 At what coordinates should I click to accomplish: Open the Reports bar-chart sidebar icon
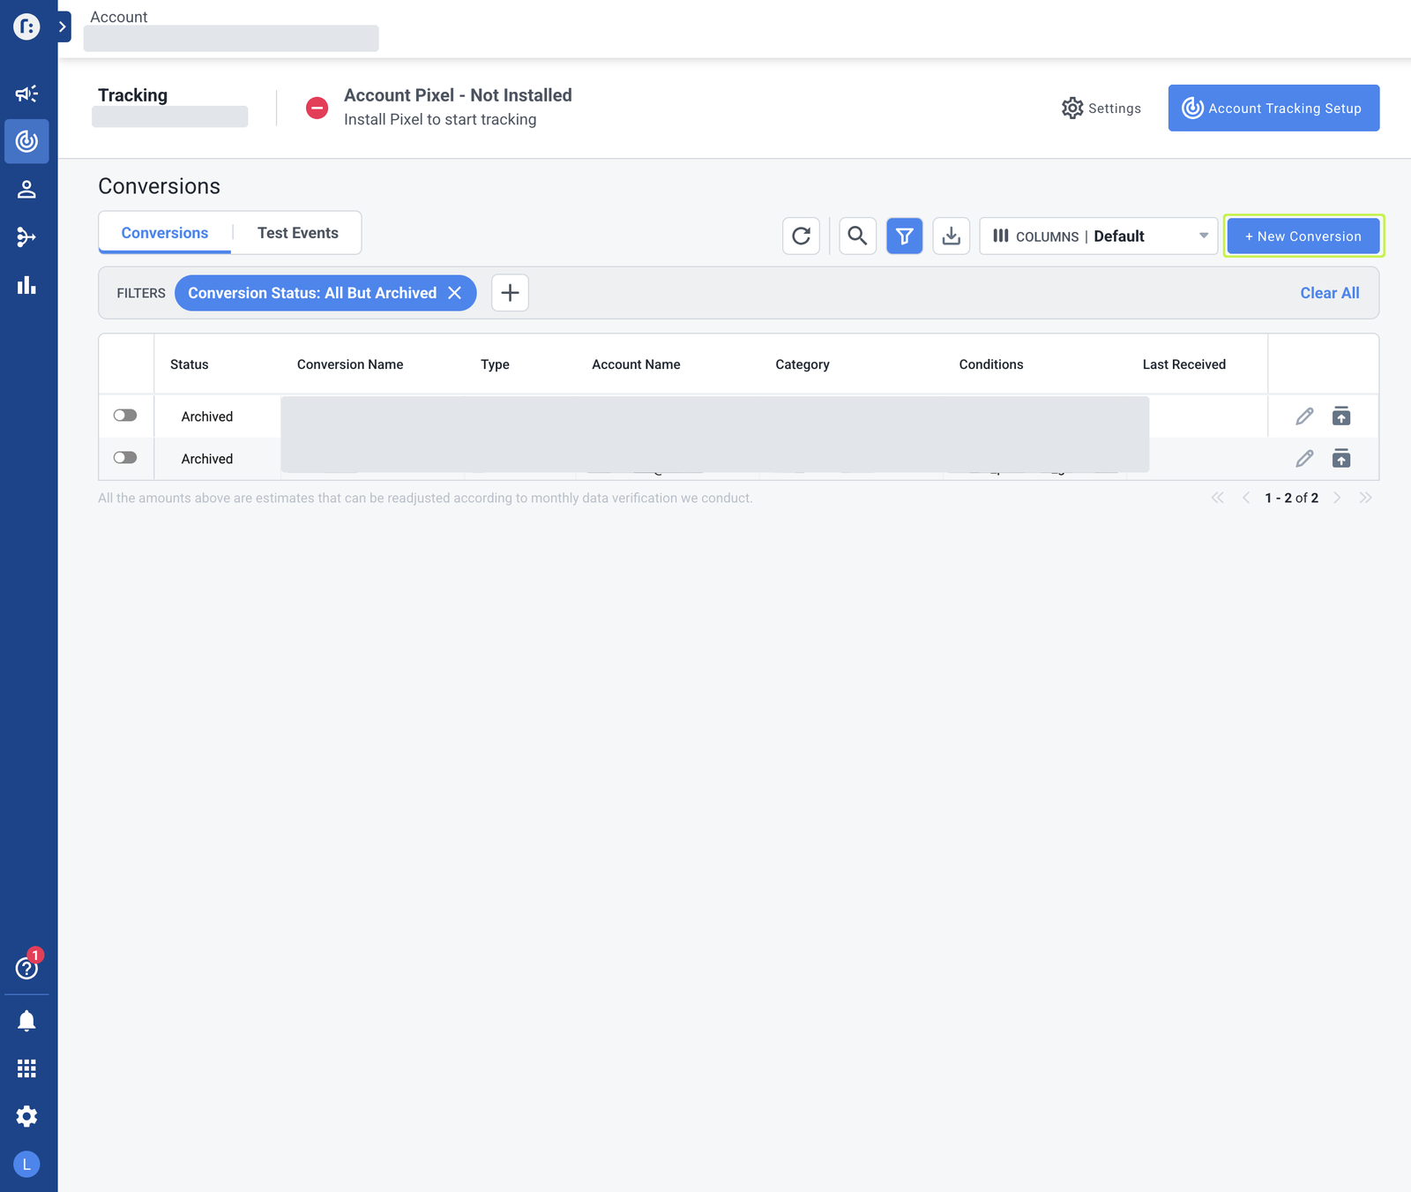(26, 285)
